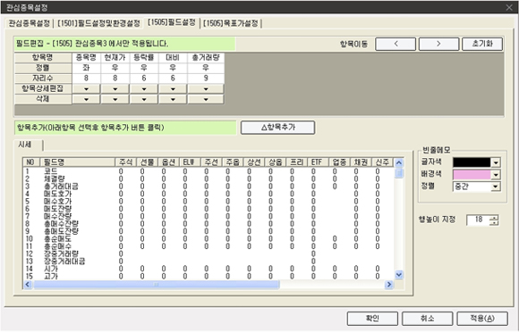The width and height of the screenshot is (519, 332).
Task: Click the 행높이 지정 value field
Action: point(479,220)
